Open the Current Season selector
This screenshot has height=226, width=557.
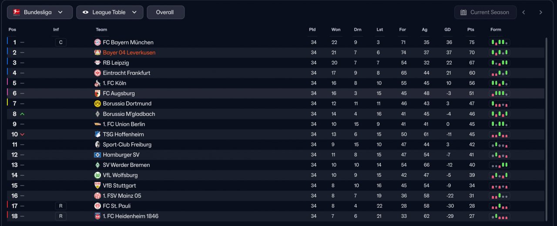tap(485, 12)
